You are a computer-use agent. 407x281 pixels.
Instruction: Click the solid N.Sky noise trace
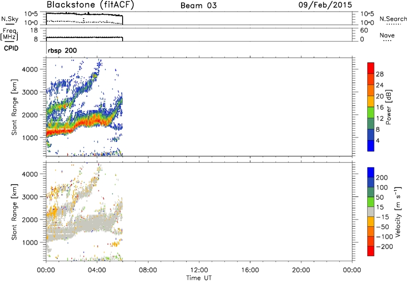click(x=84, y=14)
